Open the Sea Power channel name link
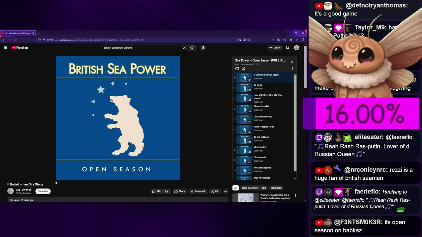The image size is (422, 237). [22, 190]
